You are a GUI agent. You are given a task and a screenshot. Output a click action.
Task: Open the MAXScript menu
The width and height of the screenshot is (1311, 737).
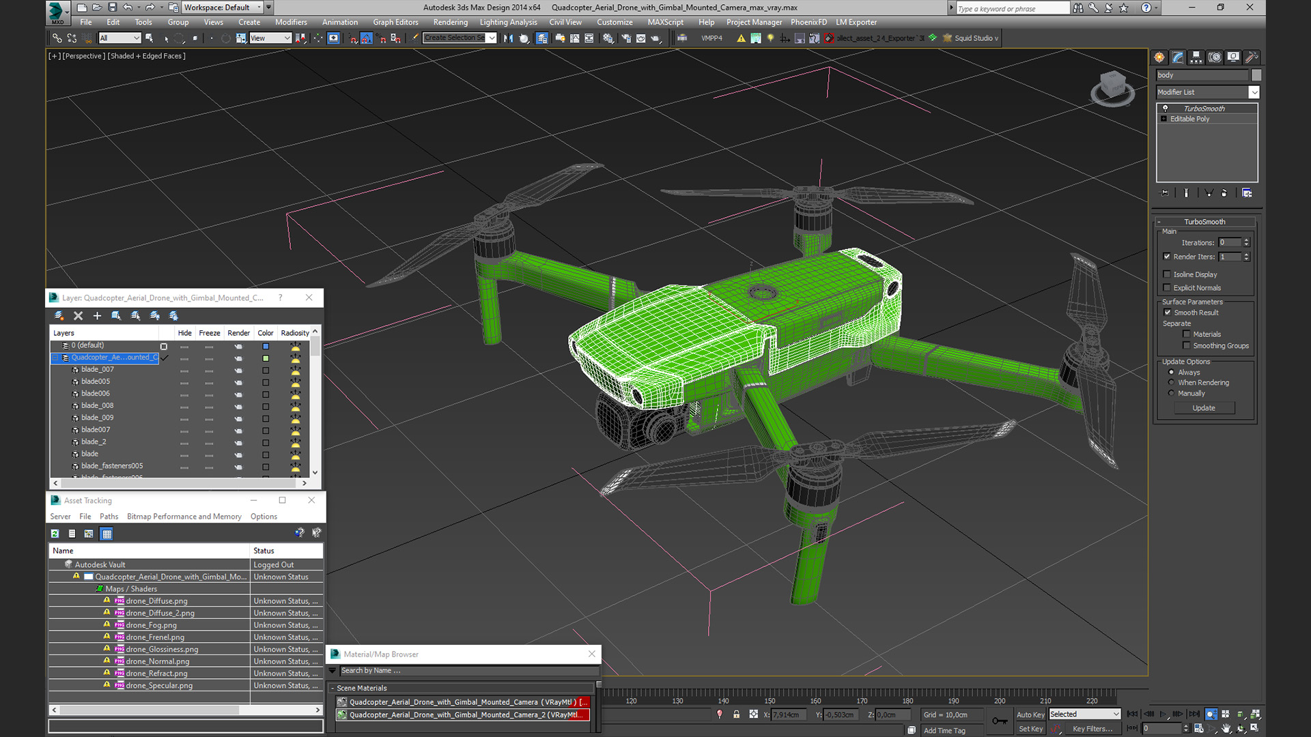coord(665,23)
